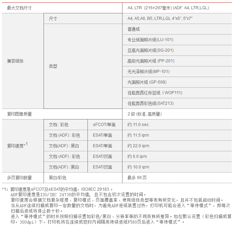Select the A4, LTR (216×297毫米) value cell
The width and height of the screenshot is (235, 228).
click(168, 8)
